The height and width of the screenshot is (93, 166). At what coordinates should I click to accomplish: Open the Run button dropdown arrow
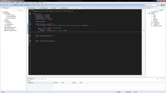click(26, 5)
